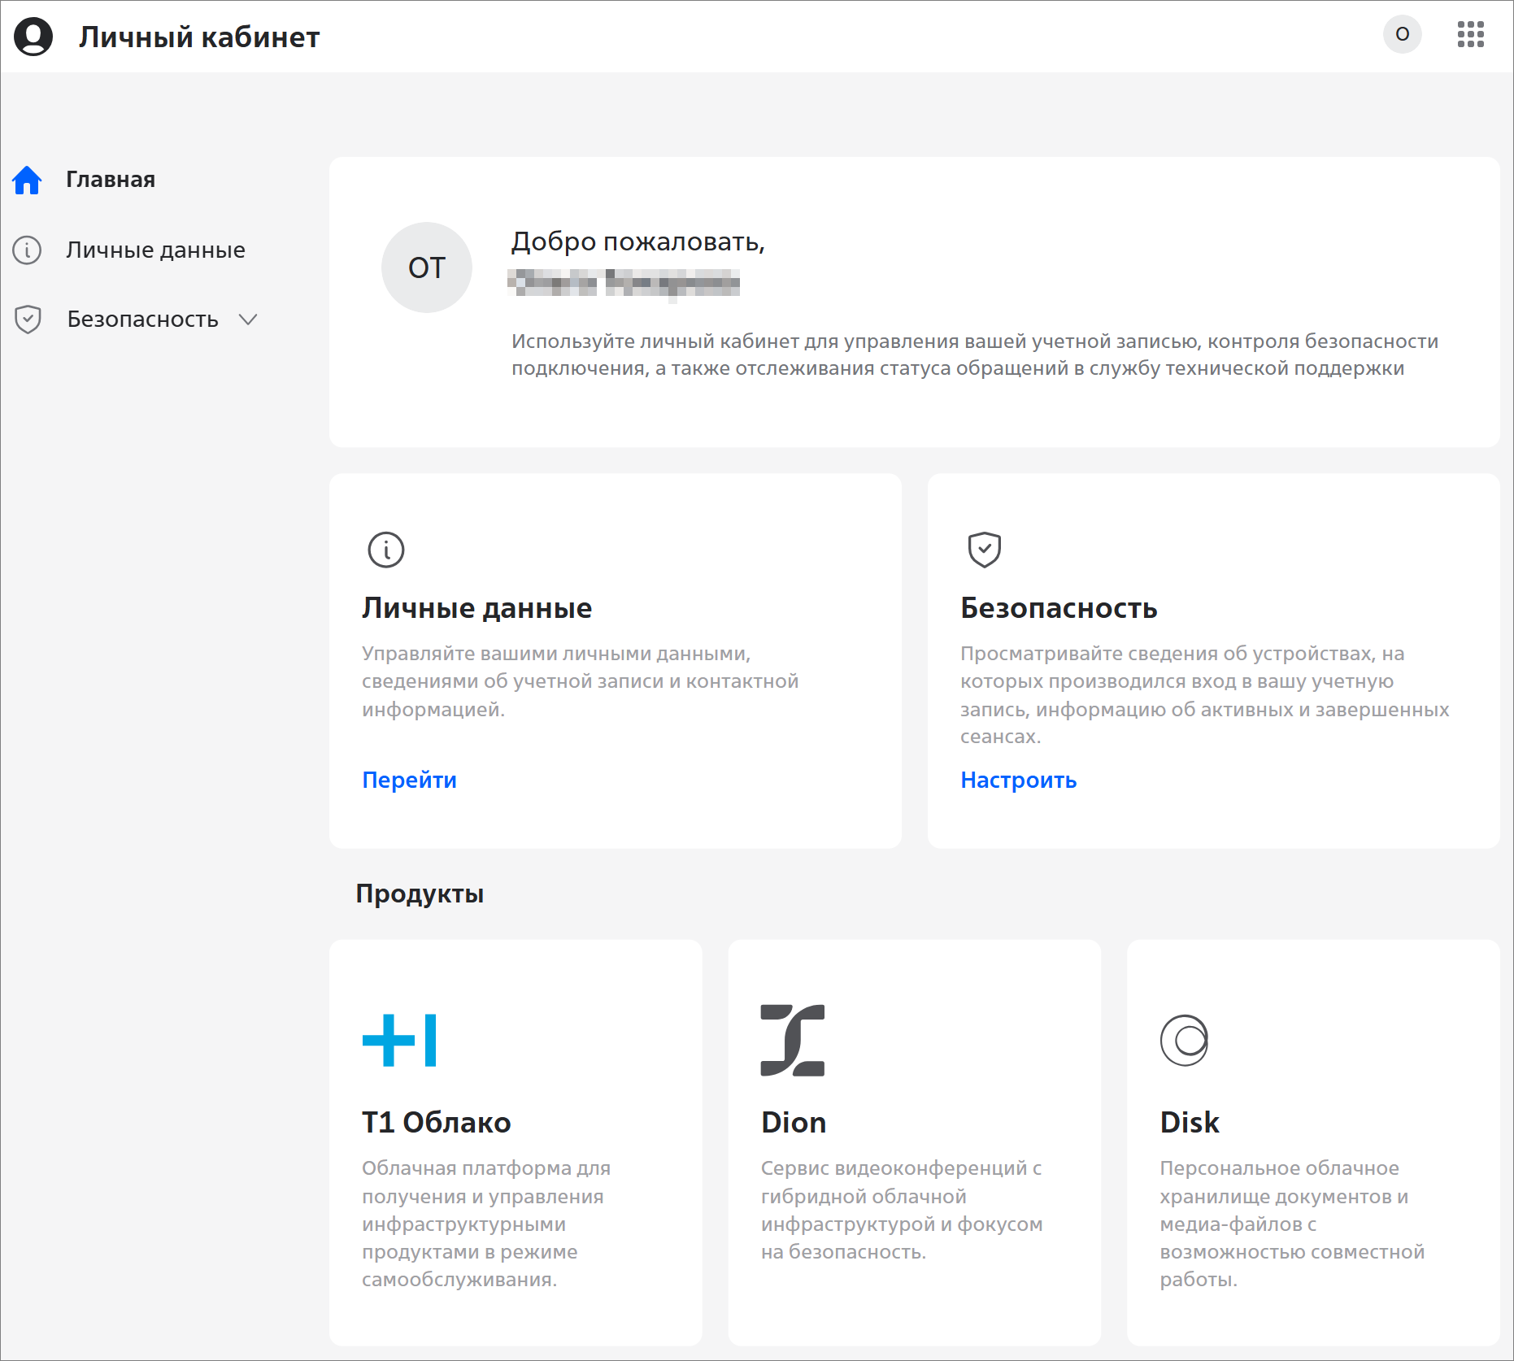
Task: Open the Disk product title
Action: [1189, 1122]
